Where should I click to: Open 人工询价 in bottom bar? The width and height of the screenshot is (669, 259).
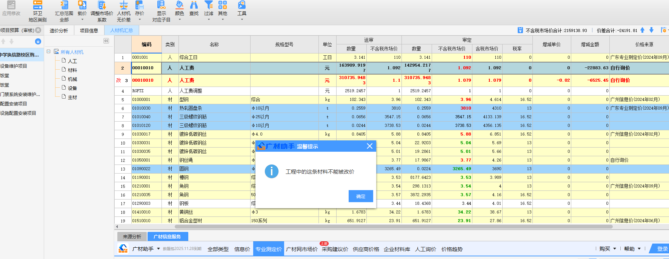click(x=425, y=249)
